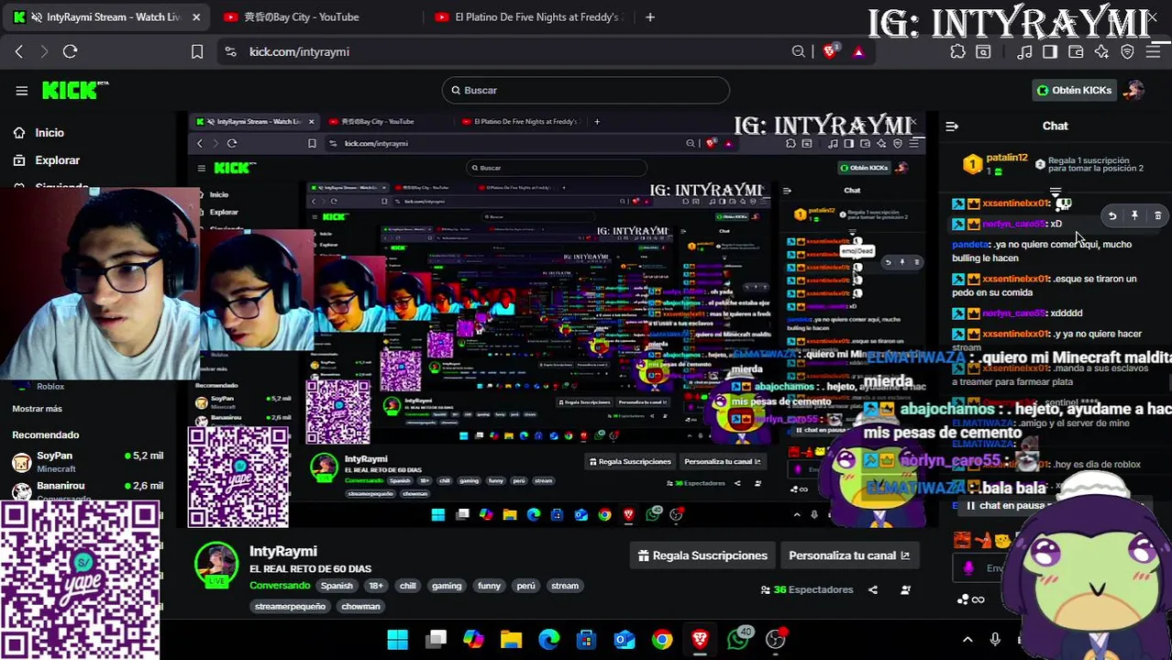The height and width of the screenshot is (660, 1172).
Task: Show hidden system tray icons
Action: pos(967,640)
